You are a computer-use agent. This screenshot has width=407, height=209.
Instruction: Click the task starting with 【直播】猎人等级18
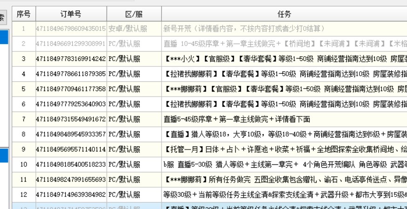click(284, 134)
